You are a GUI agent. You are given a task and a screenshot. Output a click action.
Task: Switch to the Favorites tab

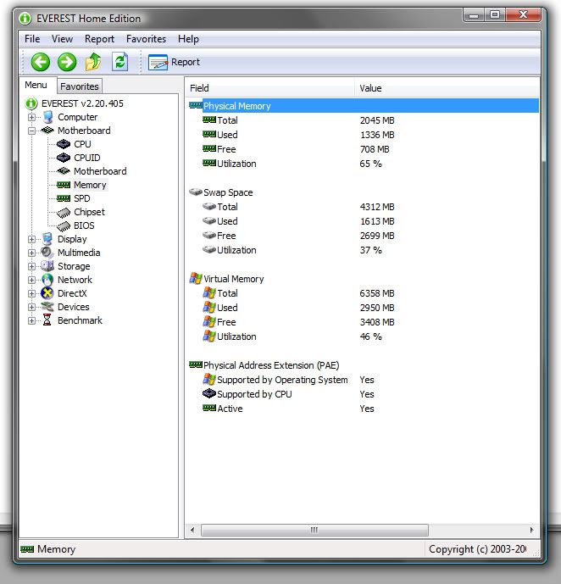(x=80, y=86)
